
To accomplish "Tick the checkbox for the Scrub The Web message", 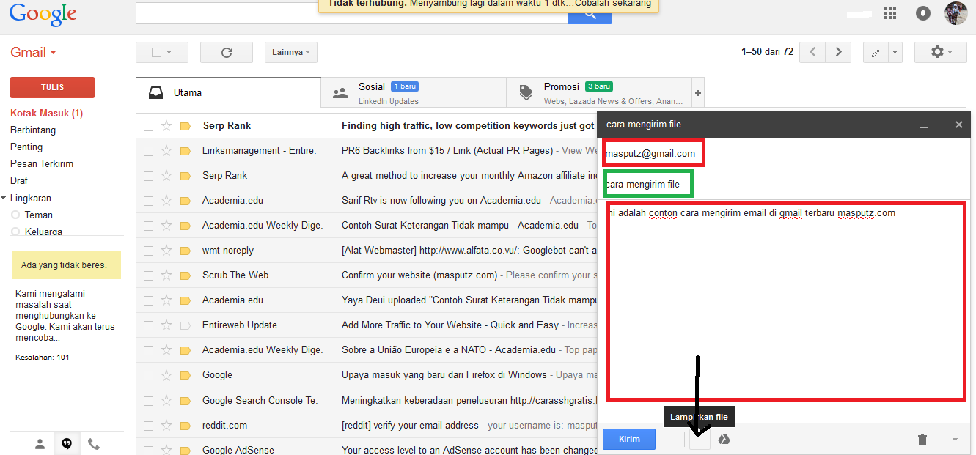I will (149, 275).
